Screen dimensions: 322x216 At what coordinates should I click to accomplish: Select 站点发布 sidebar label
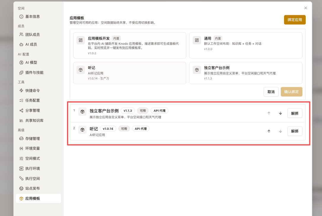32,188
